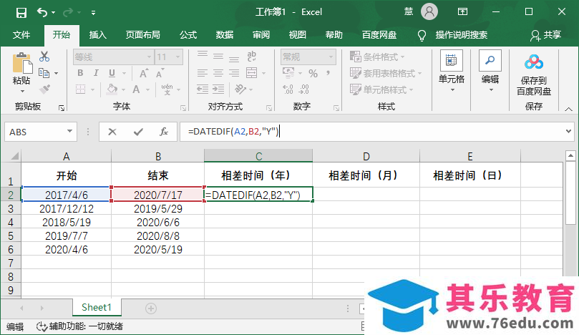Apply the font color A
The image size is (579, 335).
click(x=136, y=89)
